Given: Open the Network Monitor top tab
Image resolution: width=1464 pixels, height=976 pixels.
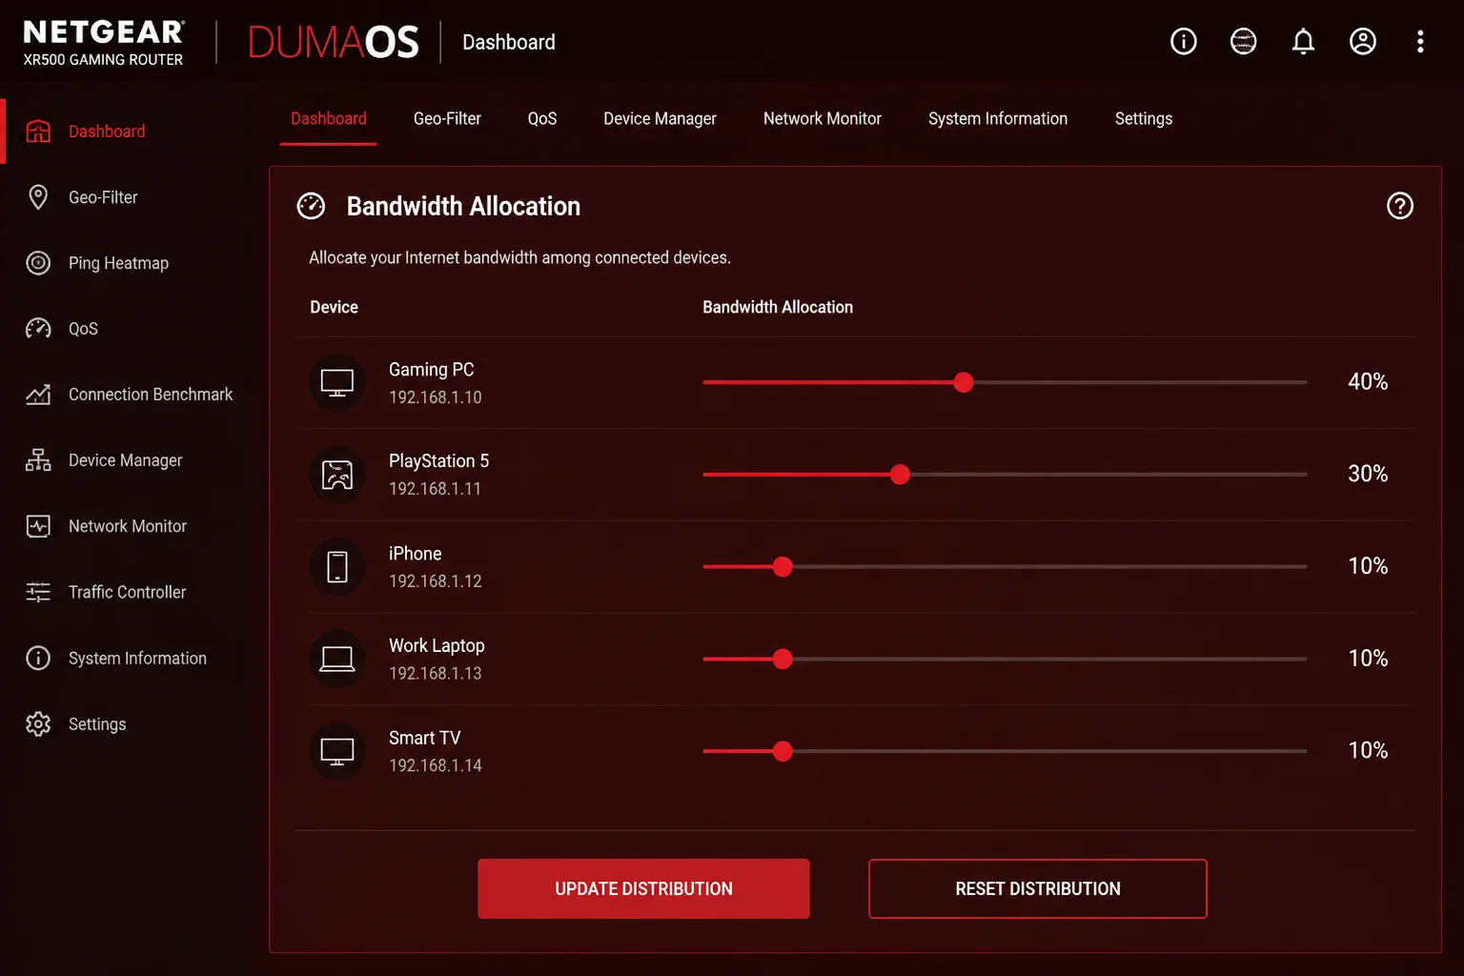Looking at the screenshot, I should coord(822,118).
